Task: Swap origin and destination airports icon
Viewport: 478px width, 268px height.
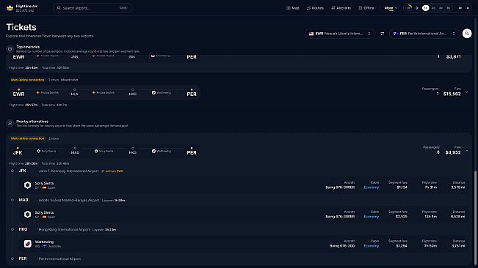Action: (x=383, y=34)
